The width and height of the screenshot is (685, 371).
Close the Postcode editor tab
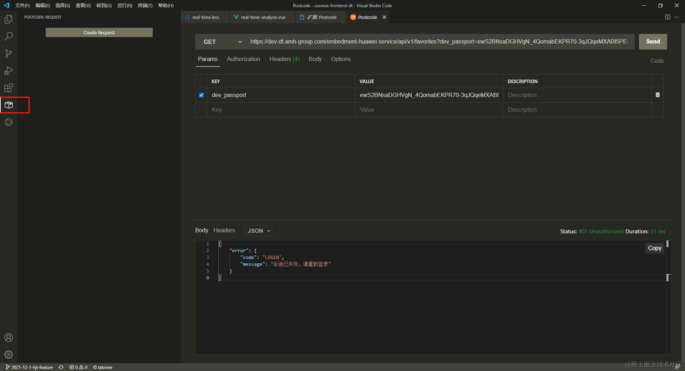(384, 17)
